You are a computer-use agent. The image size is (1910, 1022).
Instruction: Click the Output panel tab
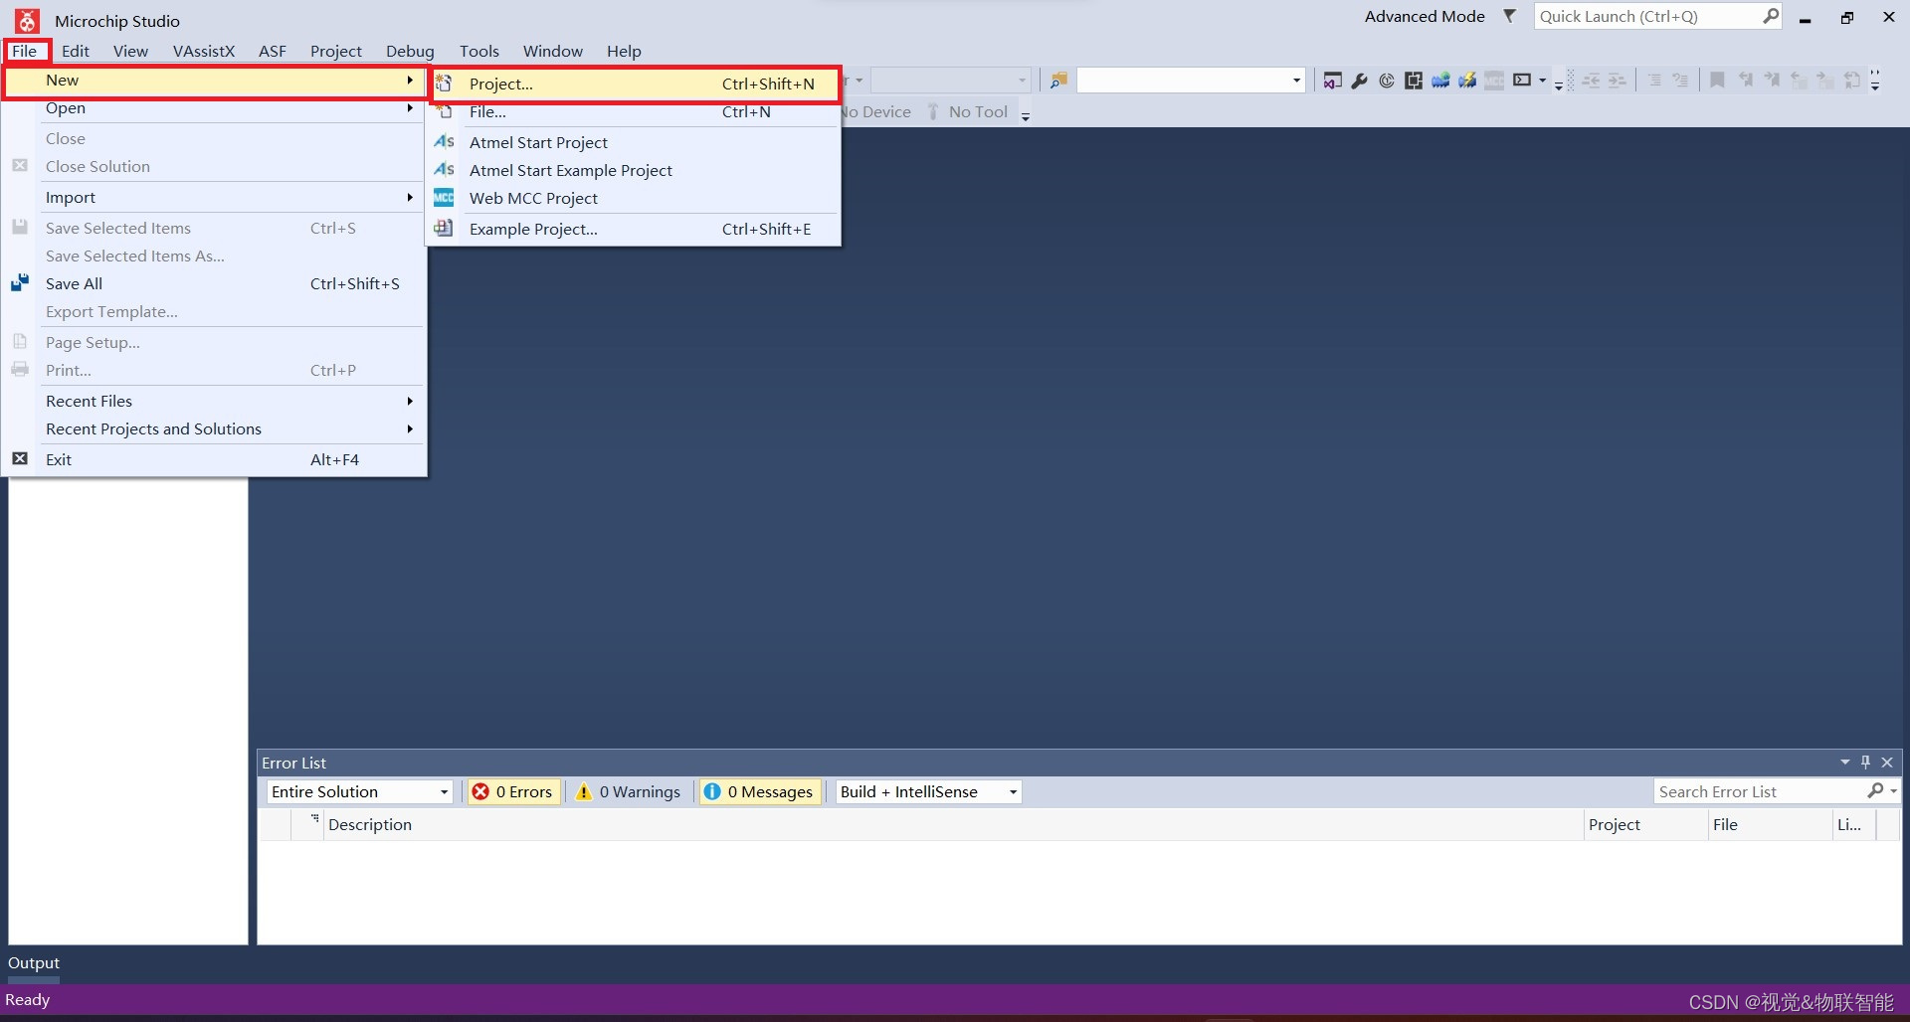[x=34, y=962]
